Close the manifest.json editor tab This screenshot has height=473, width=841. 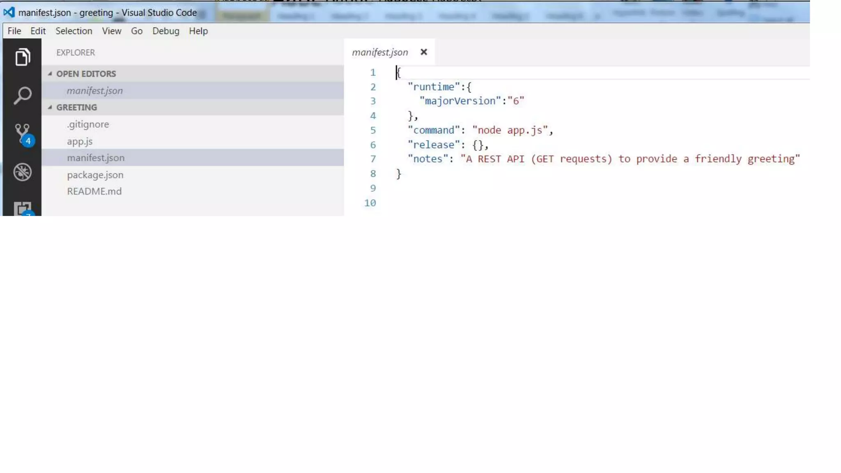coord(424,52)
